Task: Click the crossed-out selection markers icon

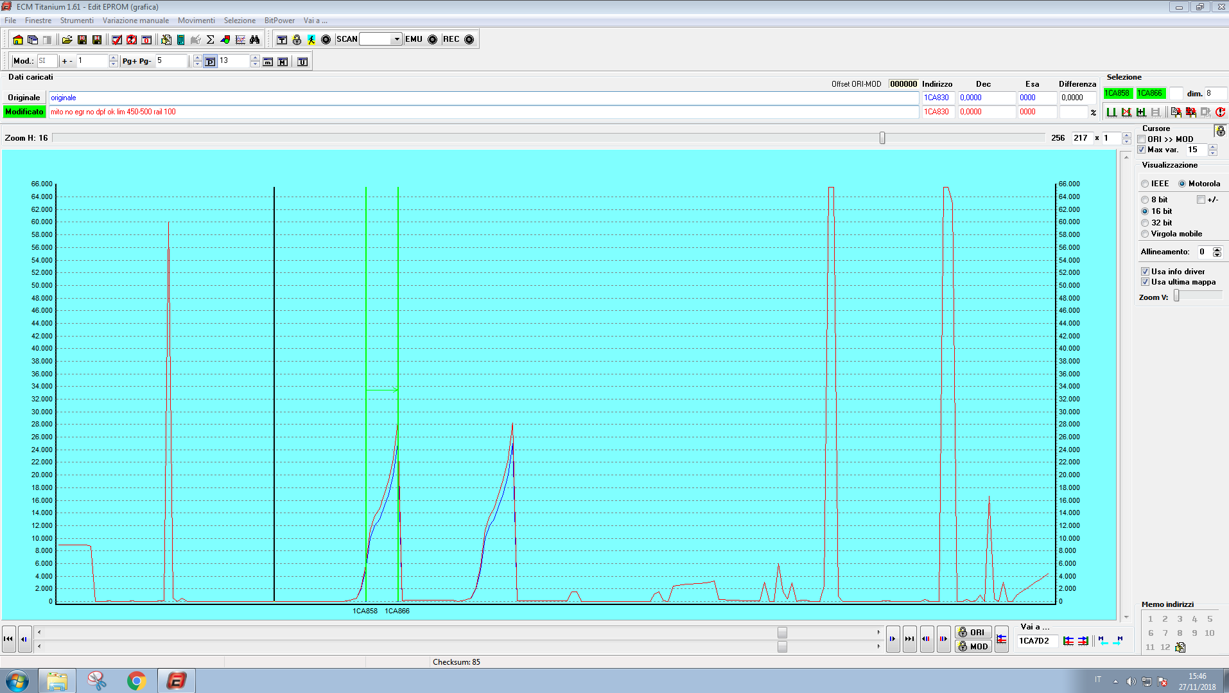Action: [1126, 112]
